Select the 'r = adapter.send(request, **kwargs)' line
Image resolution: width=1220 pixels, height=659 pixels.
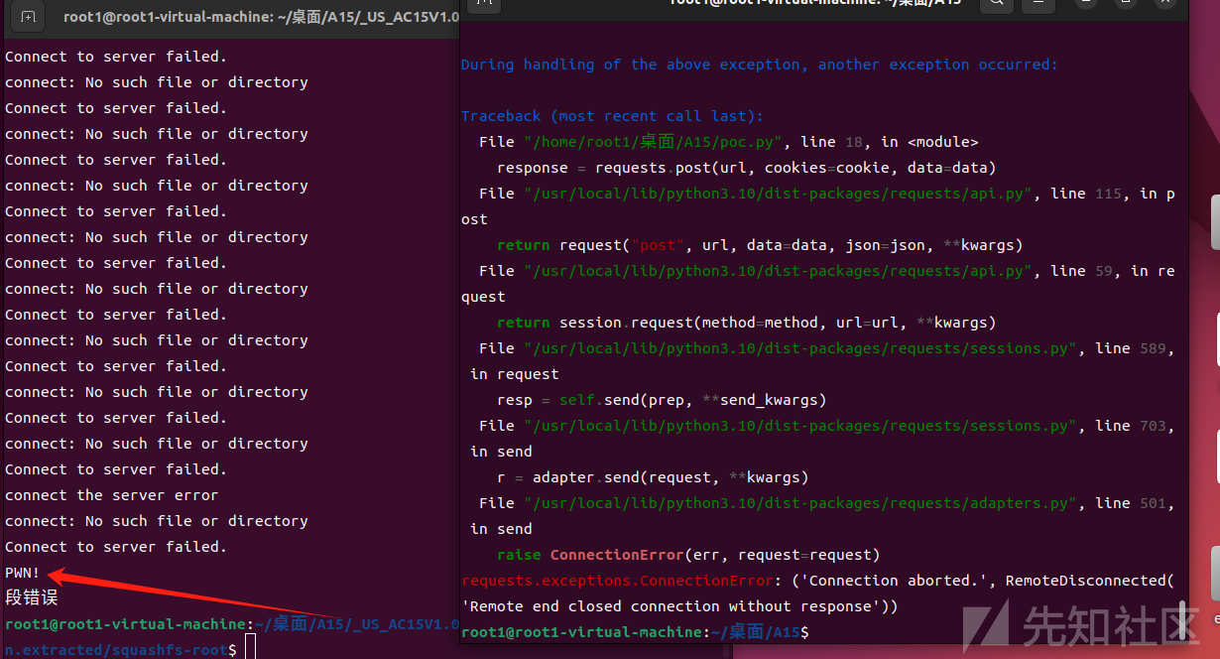pos(653,477)
